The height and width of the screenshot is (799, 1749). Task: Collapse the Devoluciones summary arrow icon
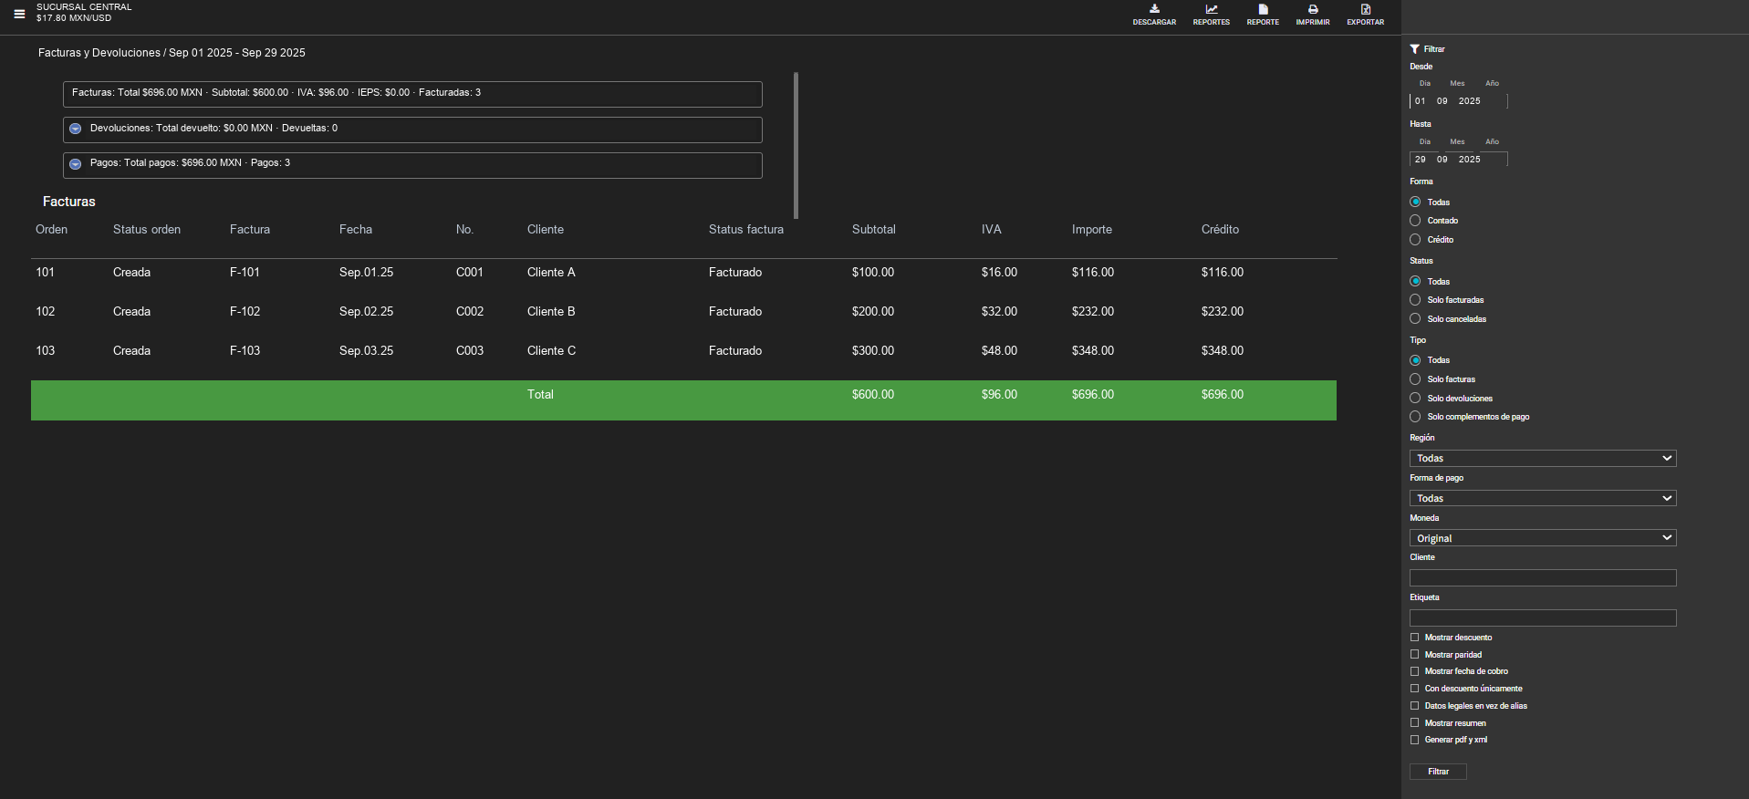(x=76, y=129)
